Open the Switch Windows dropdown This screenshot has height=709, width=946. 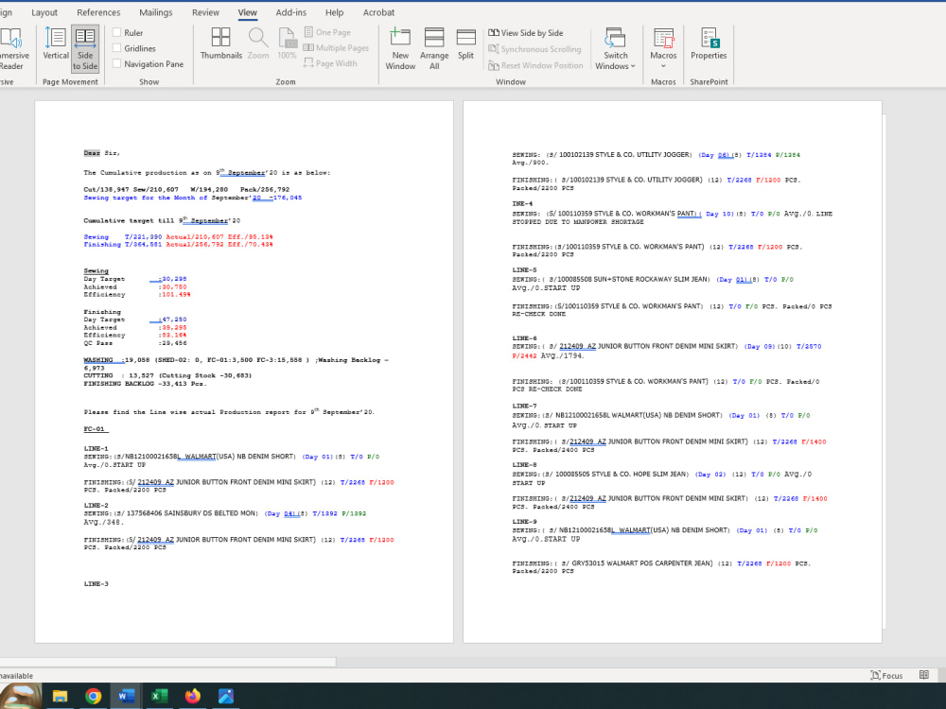click(615, 47)
